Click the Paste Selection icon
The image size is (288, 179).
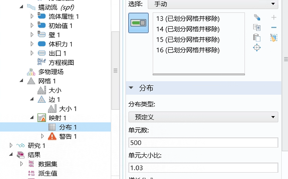(257, 37)
